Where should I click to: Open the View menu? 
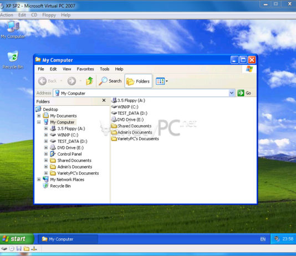pyautogui.click(x=67, y=69)
